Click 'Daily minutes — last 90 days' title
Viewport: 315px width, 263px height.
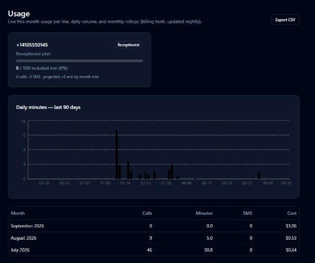48,107
